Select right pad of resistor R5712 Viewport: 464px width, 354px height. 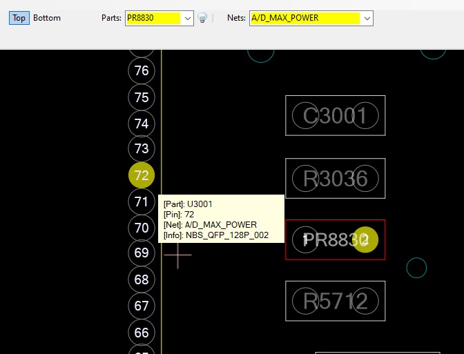coord(365,301)
